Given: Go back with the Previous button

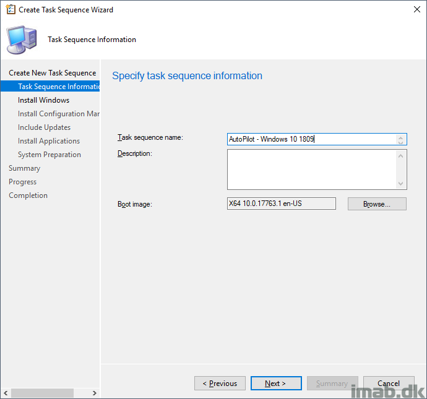Looking at the screenshot, I should [x=220, y=383].
